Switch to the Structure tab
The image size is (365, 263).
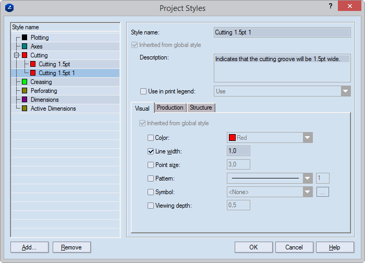201,107
